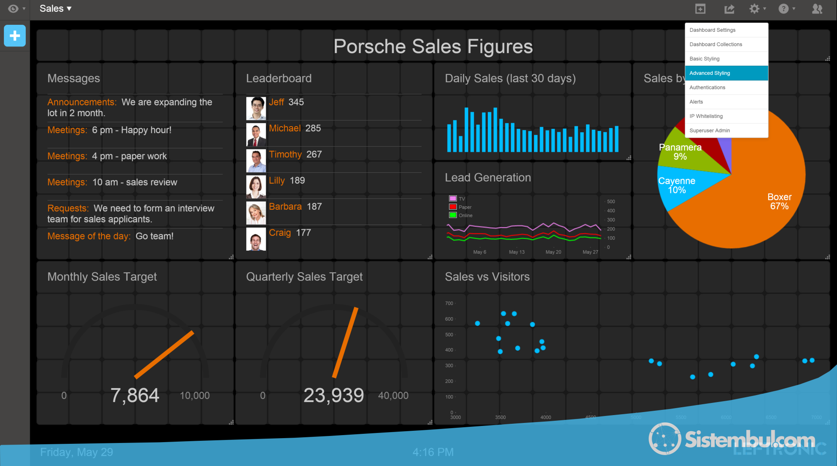Click the 4 pm paper work meeting

[107, 156]
